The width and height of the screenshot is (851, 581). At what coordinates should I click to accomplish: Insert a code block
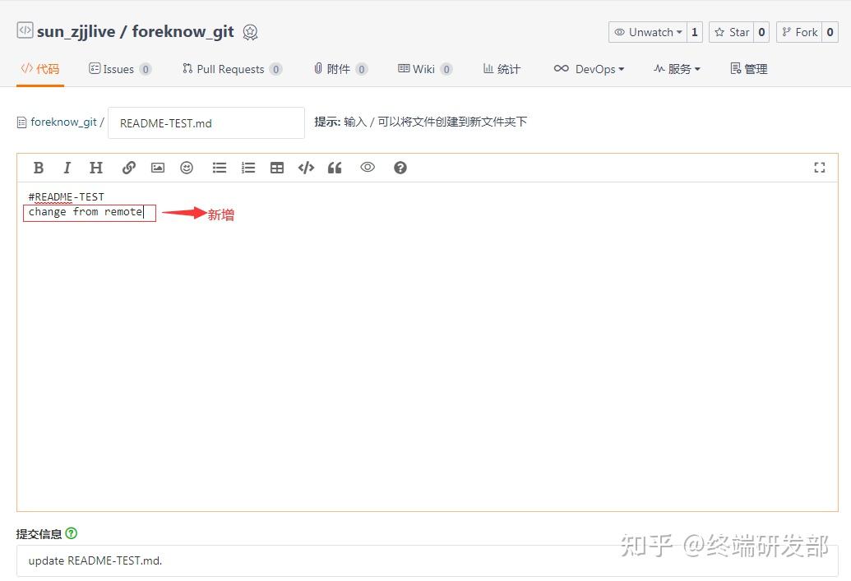pyautogui.click(x=305, y=168)
